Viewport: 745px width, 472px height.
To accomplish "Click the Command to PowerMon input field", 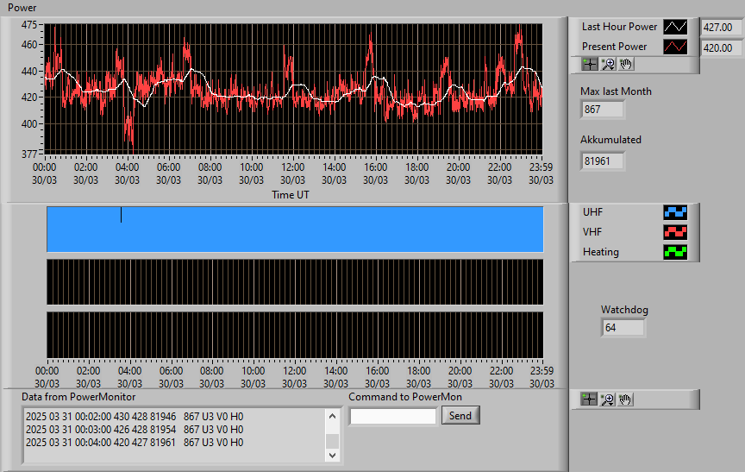I will click(x=393, y=417).
